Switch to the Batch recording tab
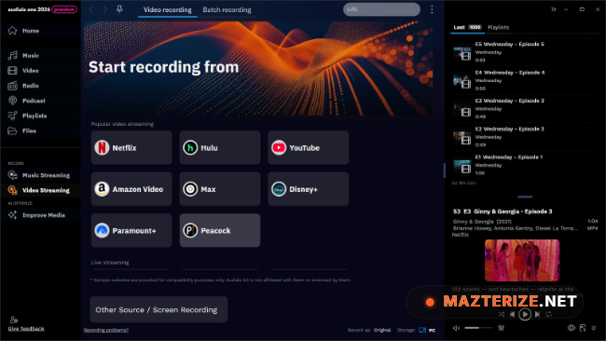606x341 pixels. point(227,9)
